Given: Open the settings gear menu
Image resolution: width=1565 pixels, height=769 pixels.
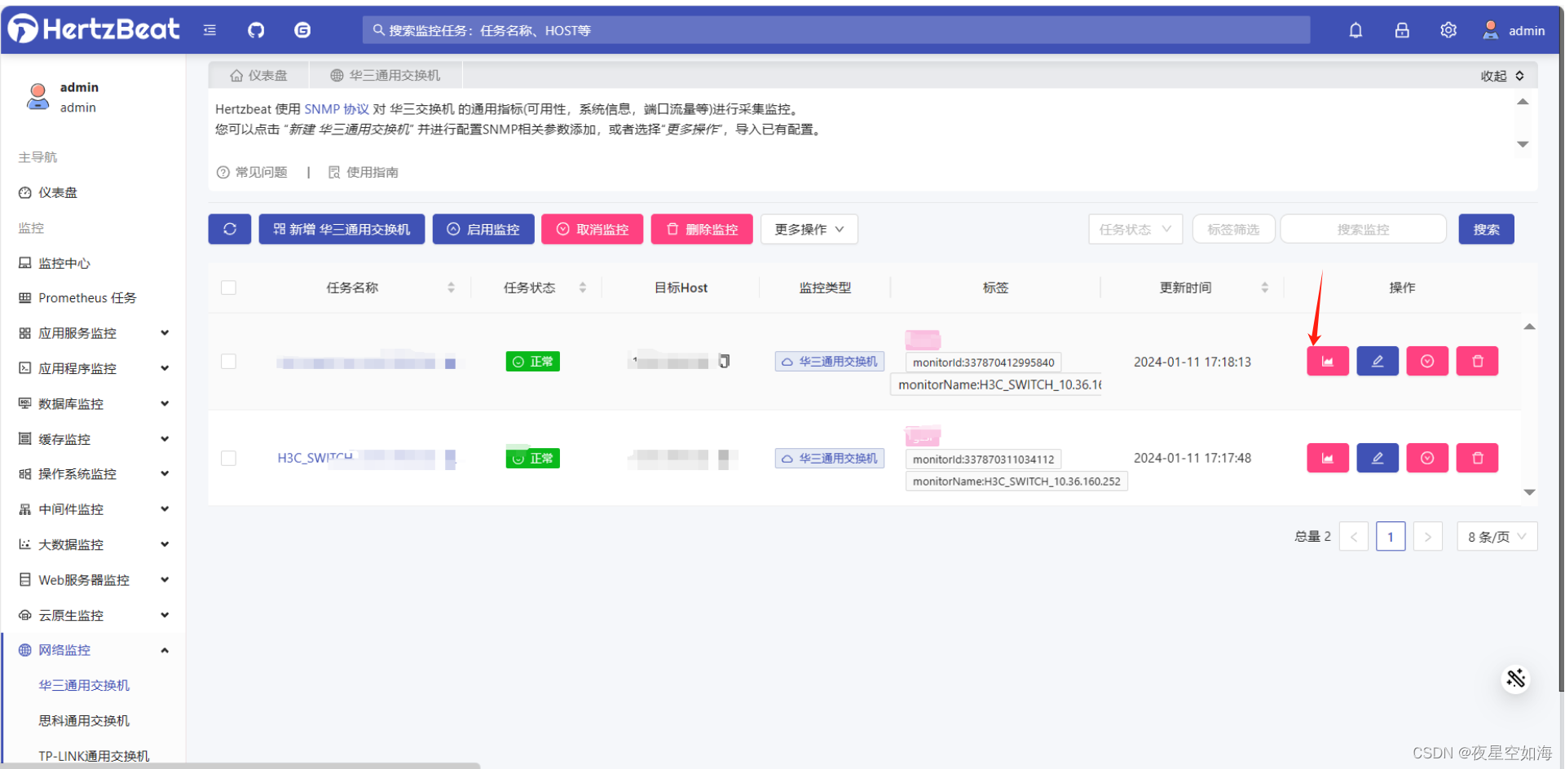Looking at the screenshot, I should [x=1448, y=29].
